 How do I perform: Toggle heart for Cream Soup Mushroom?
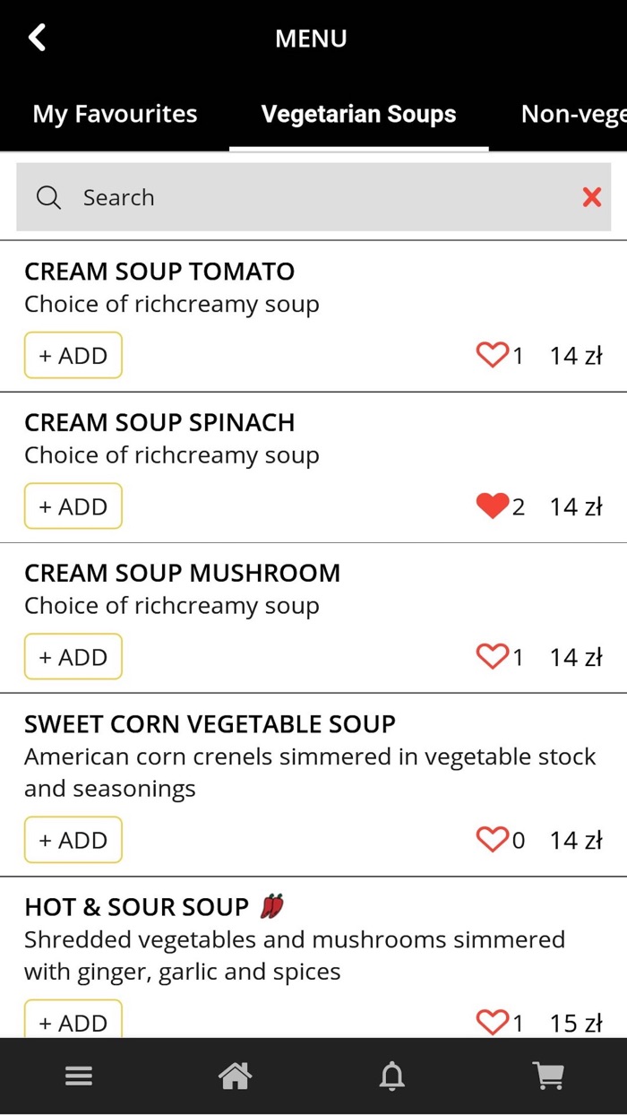coord(492,657)
